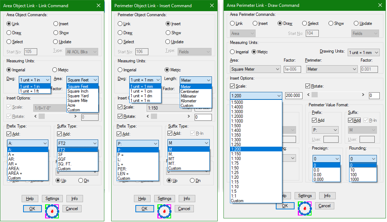Click rotate slider right arrow in Perimeter Object Link
The height and width of the screenshot is (222, 387).
[189, 116]
